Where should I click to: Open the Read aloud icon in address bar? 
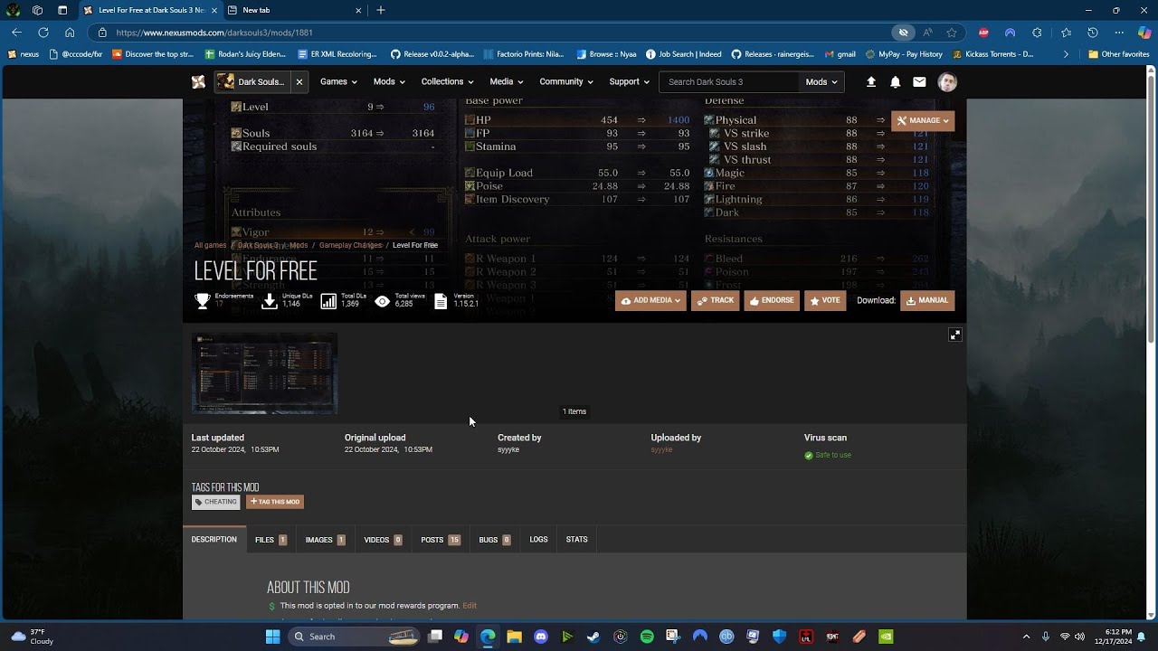pyautogui.click(x=927, y=33)
